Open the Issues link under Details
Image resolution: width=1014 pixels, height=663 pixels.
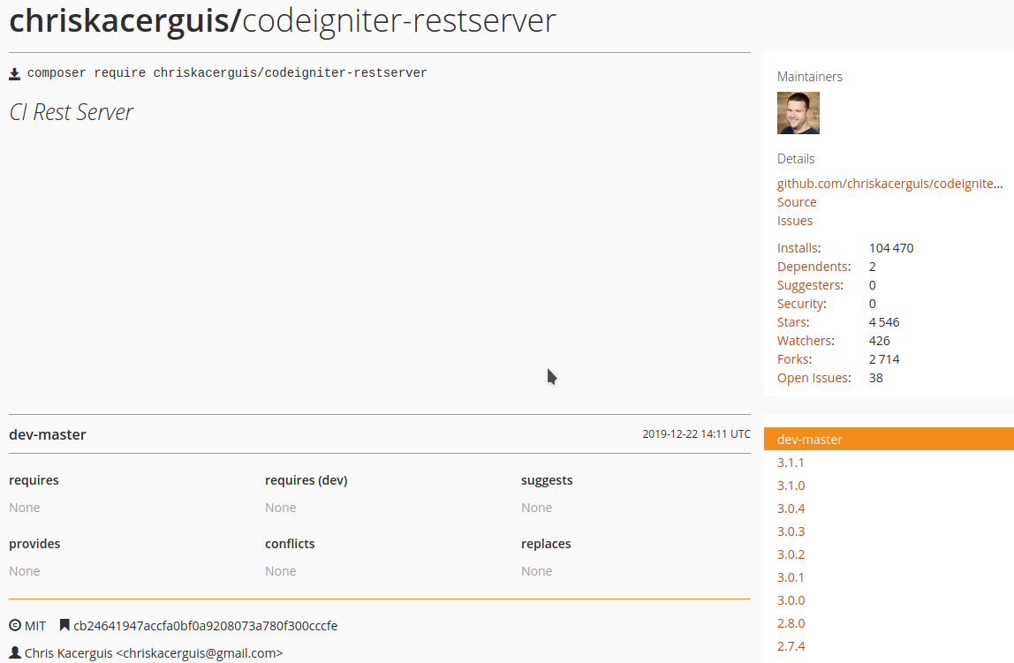point(794,220)
